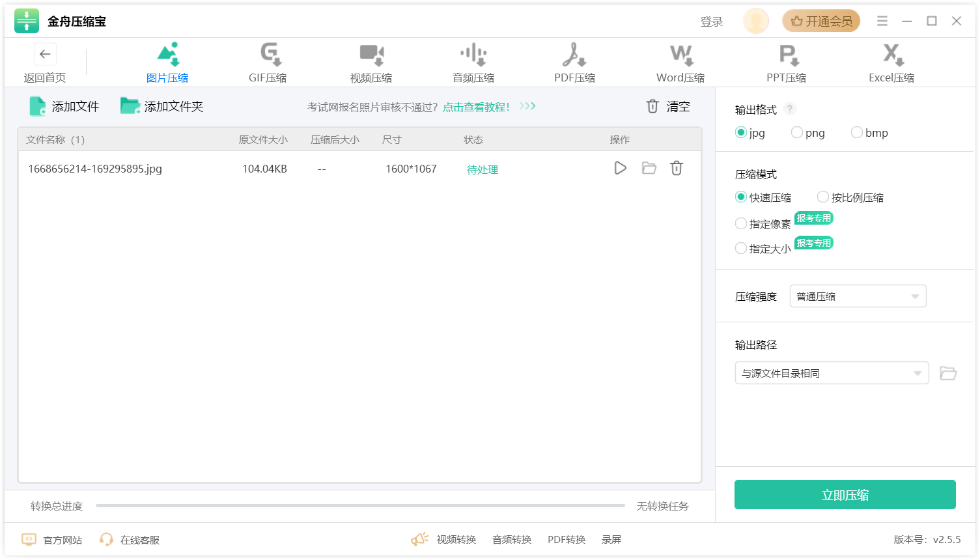The width and height of the screenshot is (980, 560).
Task: Open 视频转换 footer link
Action: pos(456,539)
